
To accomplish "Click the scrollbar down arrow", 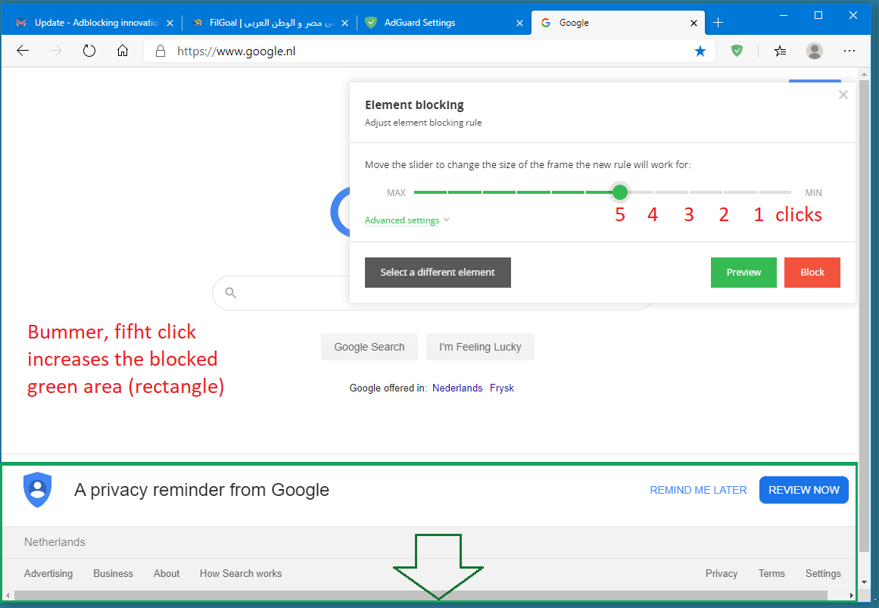I will tap(864, 582).
